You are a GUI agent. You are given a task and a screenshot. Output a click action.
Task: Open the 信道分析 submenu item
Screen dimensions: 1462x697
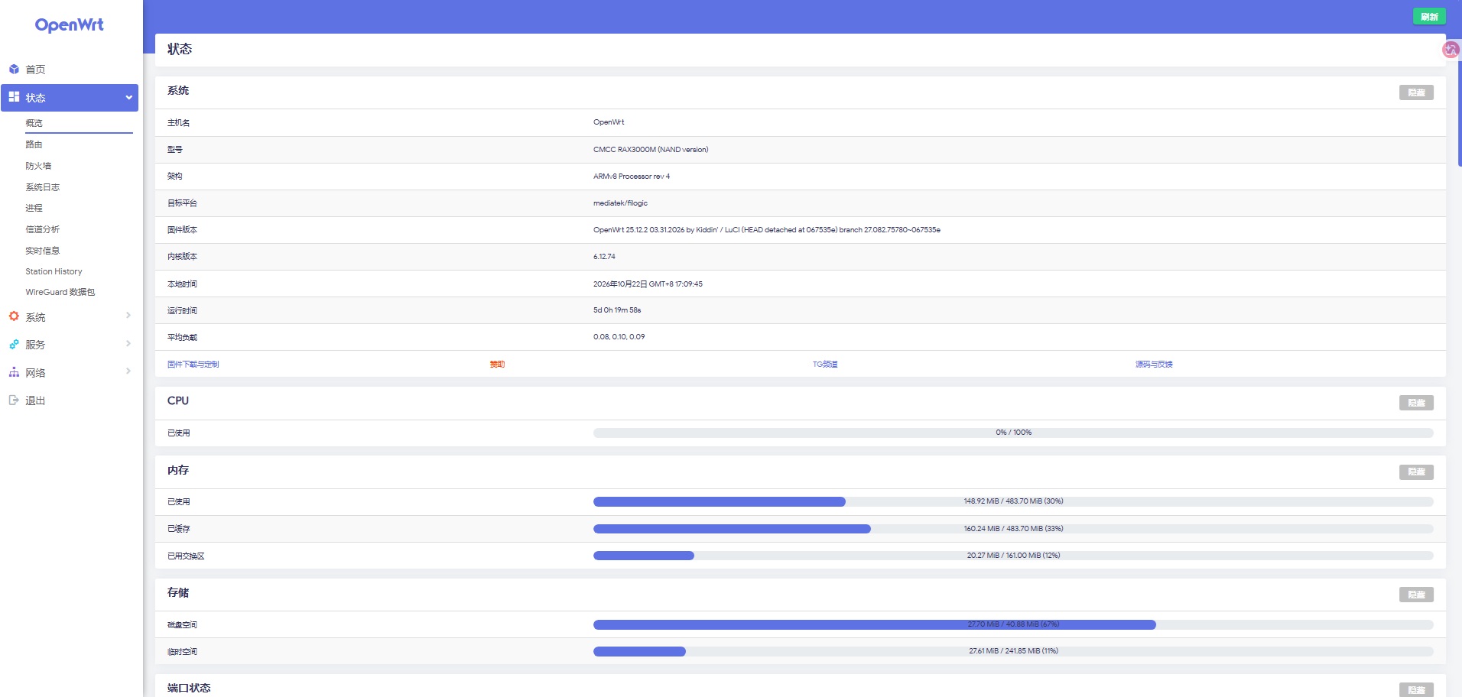(42, 229)
